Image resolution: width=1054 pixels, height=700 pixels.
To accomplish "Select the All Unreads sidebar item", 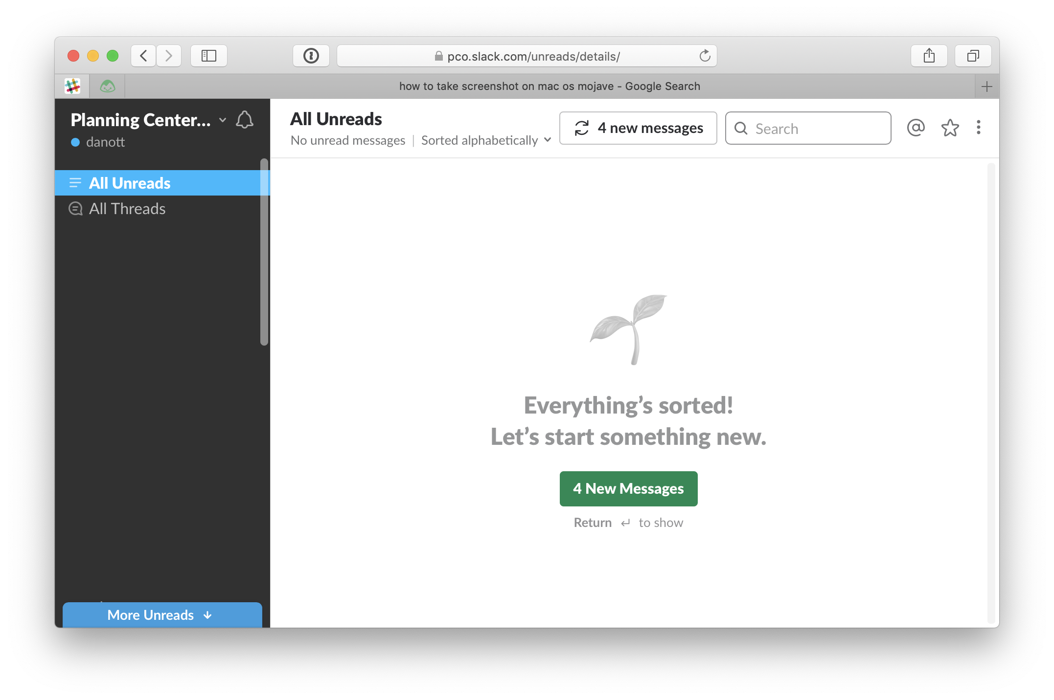I will [x=161, y=183].
